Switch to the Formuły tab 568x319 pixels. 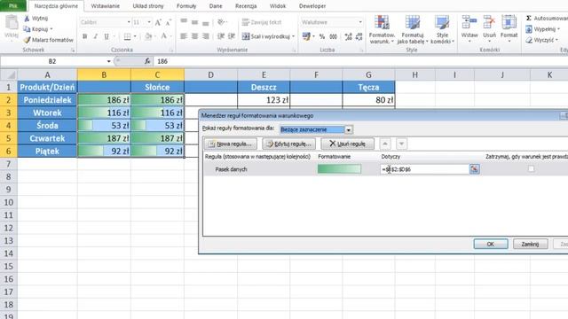point(186,6)
